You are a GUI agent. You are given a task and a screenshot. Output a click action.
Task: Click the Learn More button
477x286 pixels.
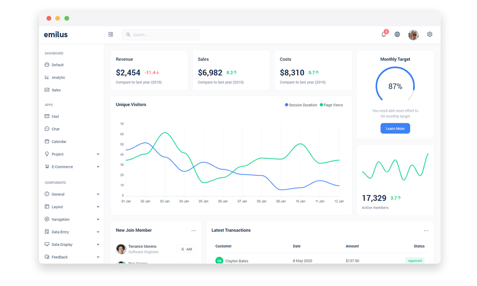coord(395,128)
